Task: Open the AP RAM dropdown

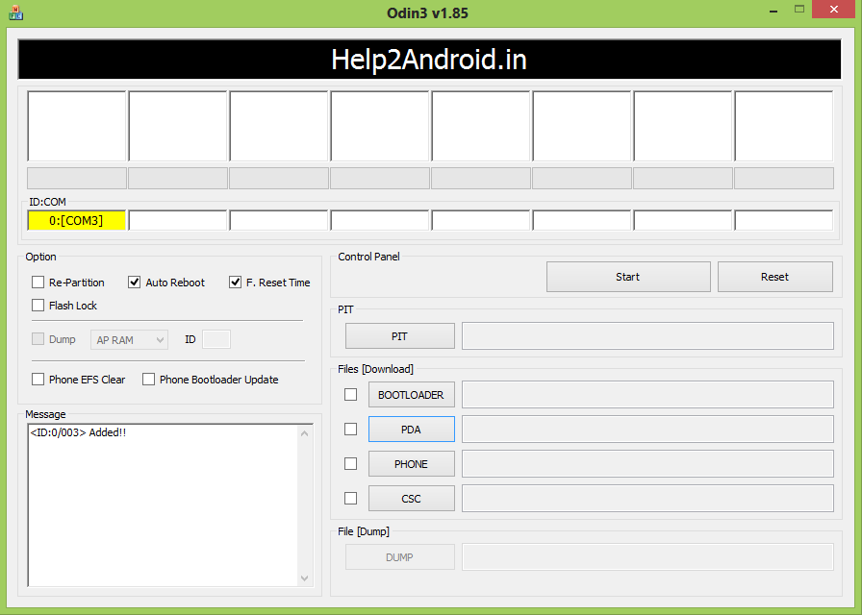Action: coord(129,340)
